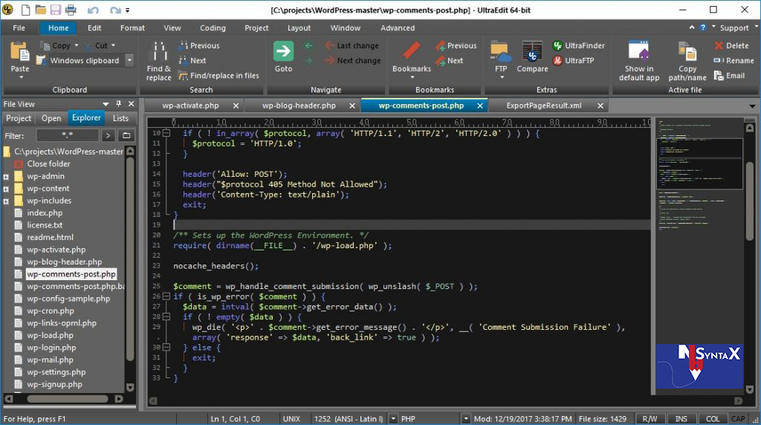Image resolution: width=761 pixels, height=425 pixels.
Task: Collapse the fold at line 28
Action: (x=166, y=317)
